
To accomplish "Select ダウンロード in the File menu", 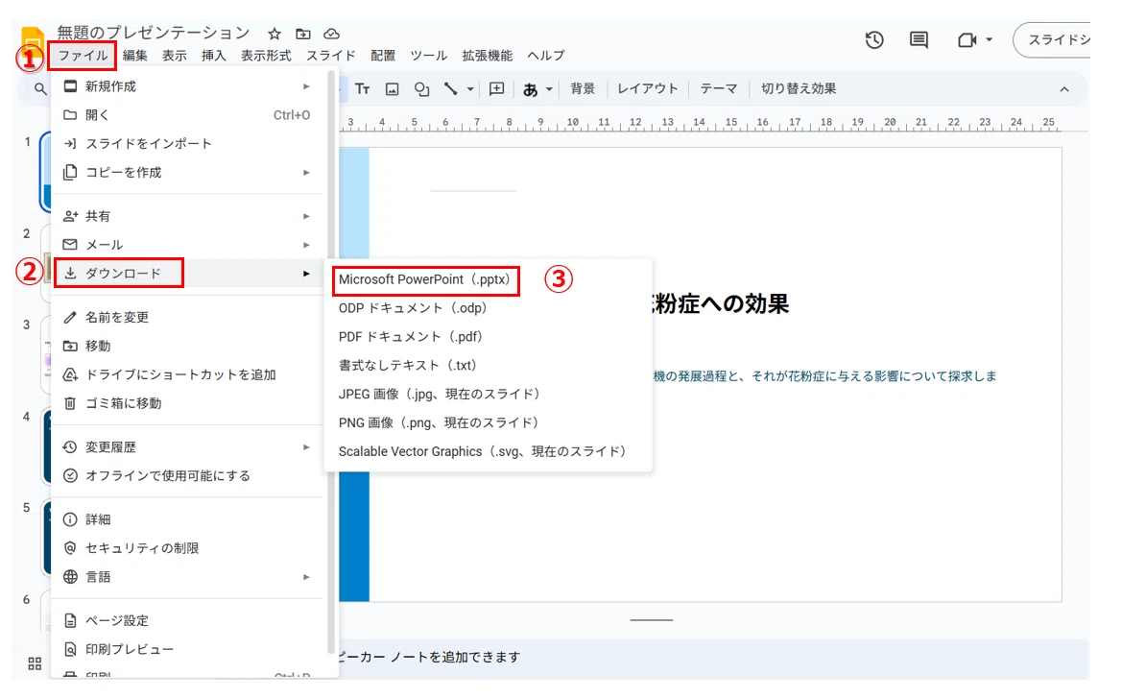I will click(x=189, y=274).
